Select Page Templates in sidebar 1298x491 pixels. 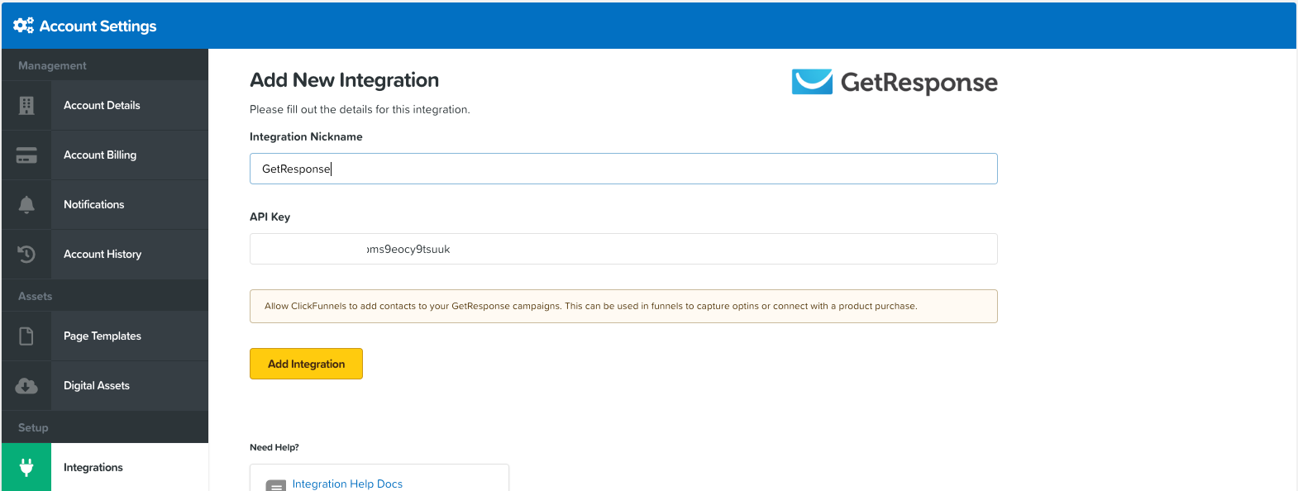coord(103,336)
